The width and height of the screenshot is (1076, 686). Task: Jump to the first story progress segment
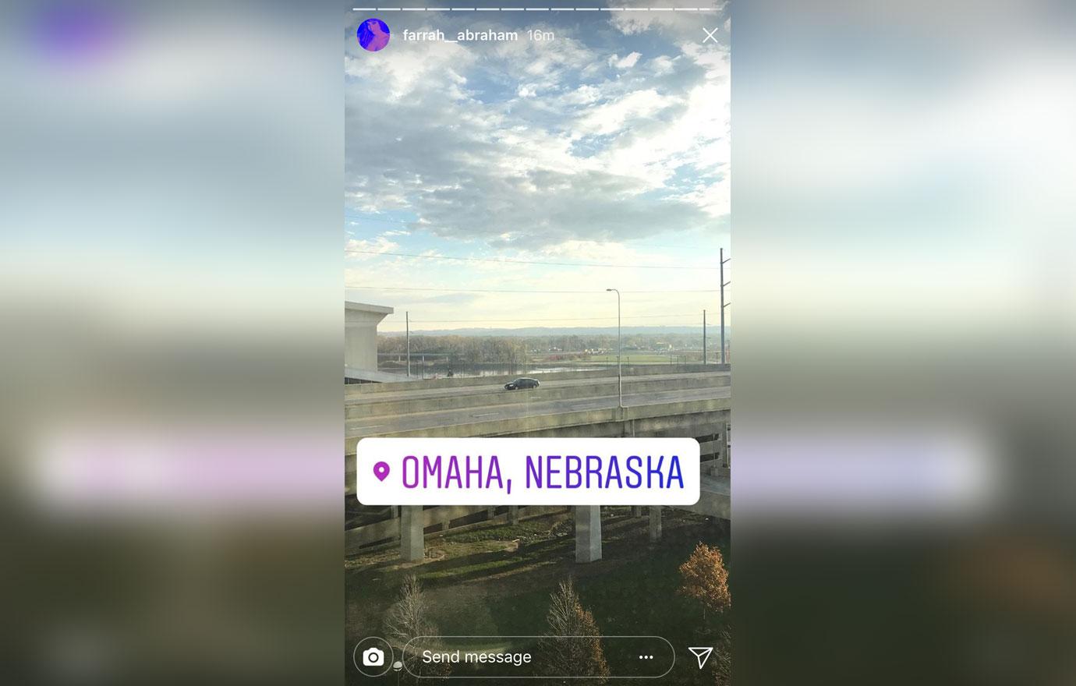click(364, 9)
